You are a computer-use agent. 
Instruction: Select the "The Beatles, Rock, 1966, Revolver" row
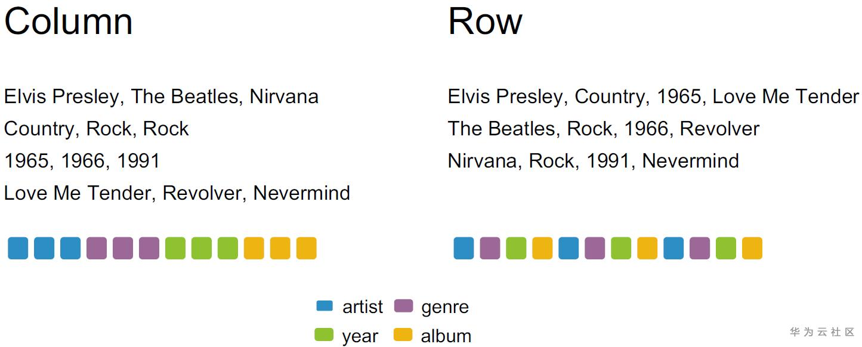pos(604,129)
